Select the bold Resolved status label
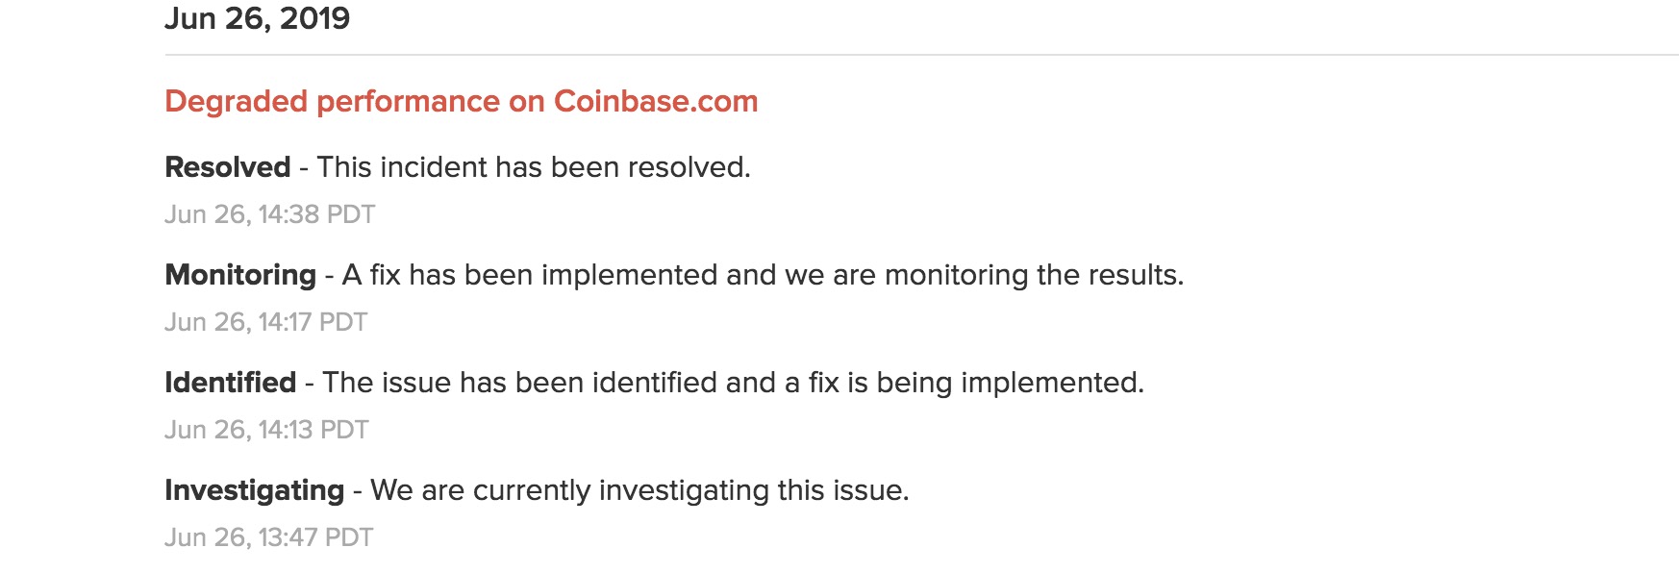The image size is (1679, 573). tap(228, 167)
